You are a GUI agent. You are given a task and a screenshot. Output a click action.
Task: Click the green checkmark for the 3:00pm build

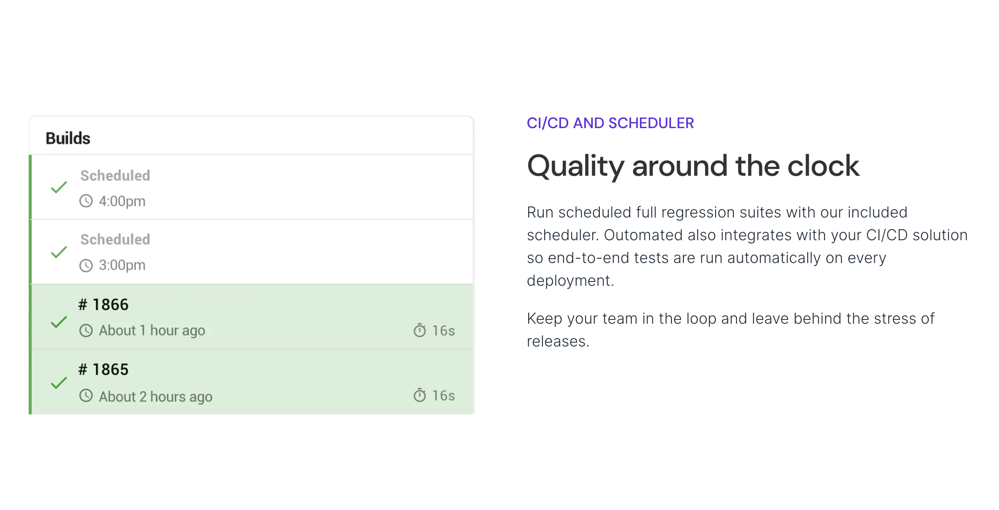tap(59, 252)
